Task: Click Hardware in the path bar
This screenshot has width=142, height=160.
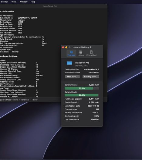Action: [25, 100]
